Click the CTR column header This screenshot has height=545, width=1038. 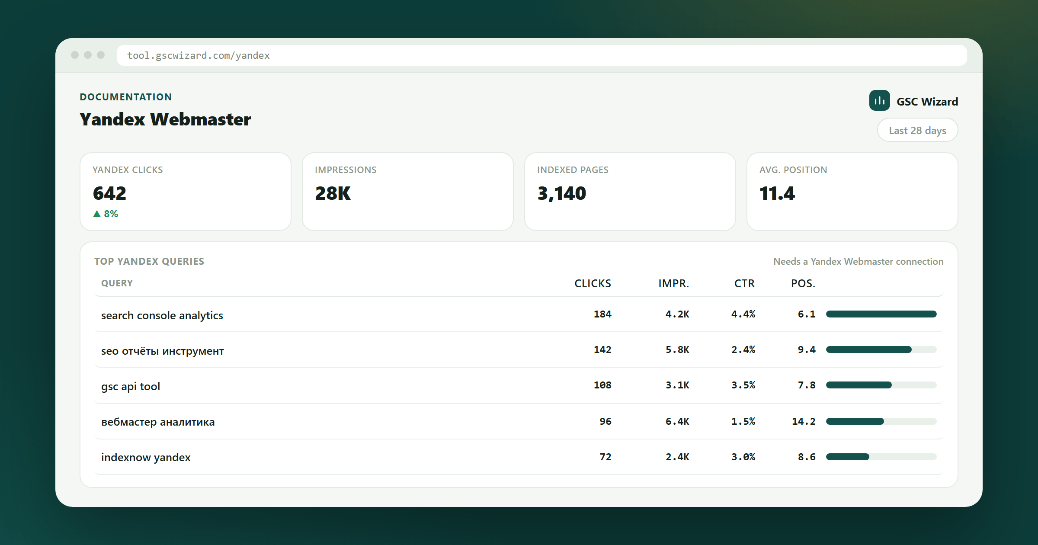tap(744, 283)
